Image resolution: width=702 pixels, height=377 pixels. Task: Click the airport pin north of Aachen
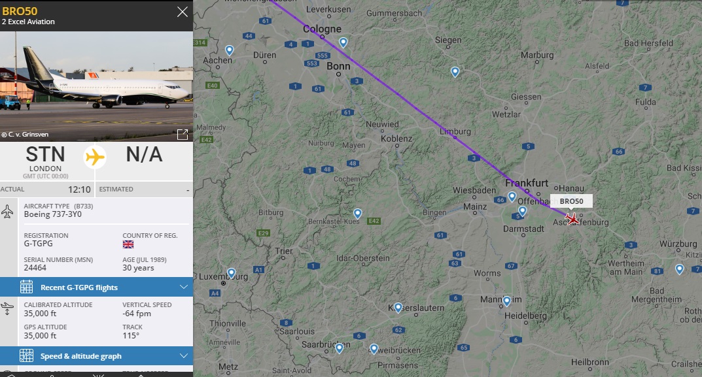[x=230, y=50]
